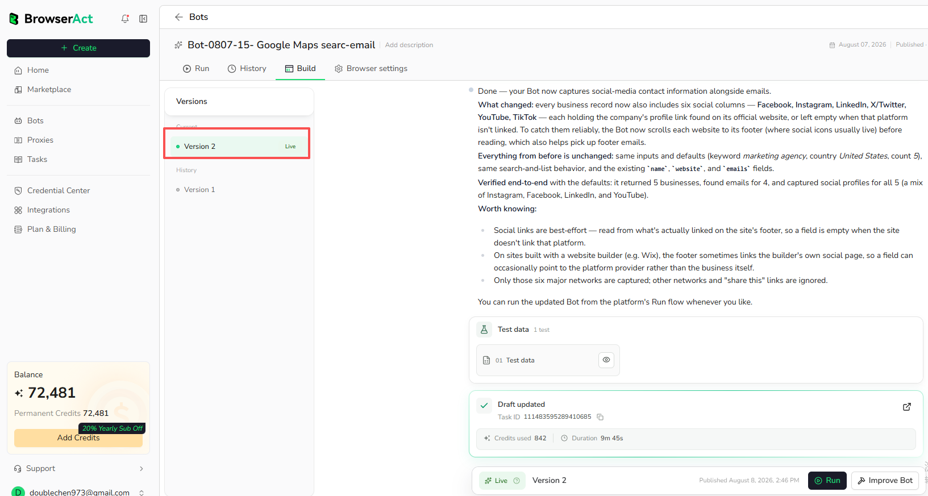Open Integrations page
The width and height of the screenshot is (928, 496).
pos(78,210)
